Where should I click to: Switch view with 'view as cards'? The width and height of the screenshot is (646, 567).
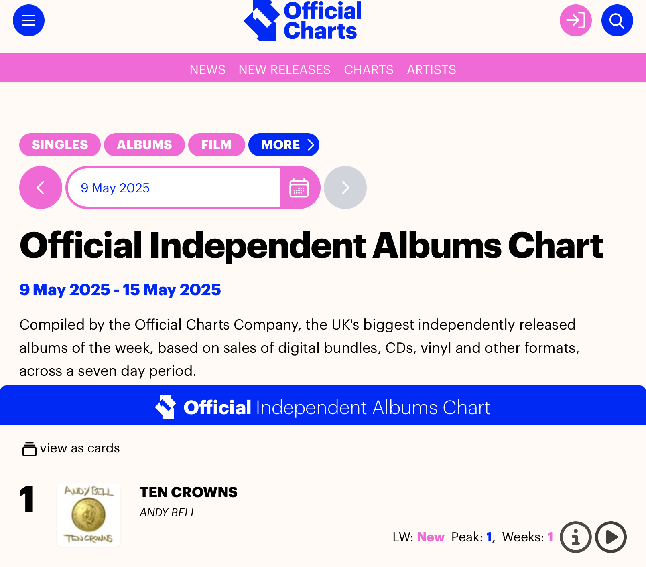pyautogui.click(x=71, y=448)
